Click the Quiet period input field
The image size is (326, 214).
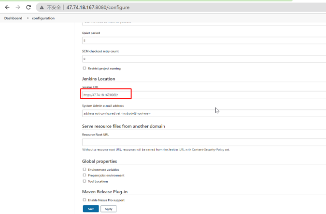coord(203,41)
